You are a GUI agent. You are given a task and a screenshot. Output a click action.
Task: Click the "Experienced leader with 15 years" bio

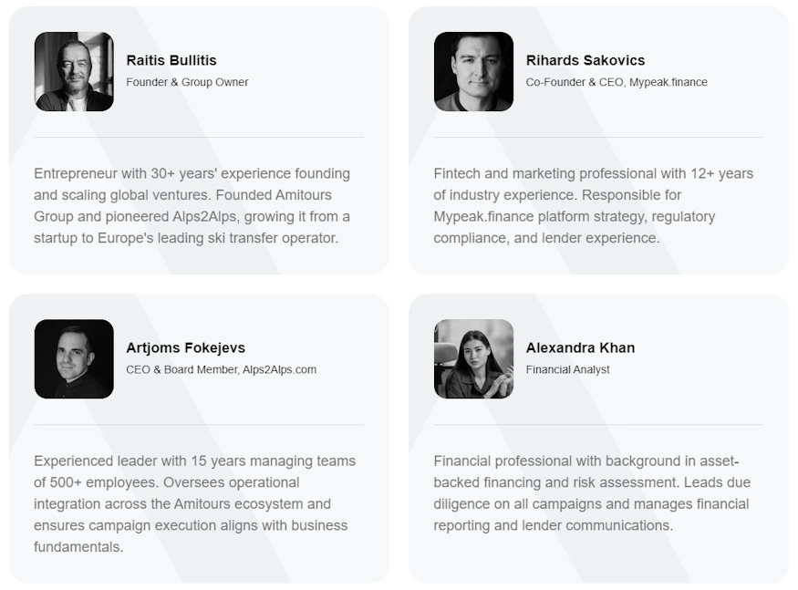[x=194, y=503]
